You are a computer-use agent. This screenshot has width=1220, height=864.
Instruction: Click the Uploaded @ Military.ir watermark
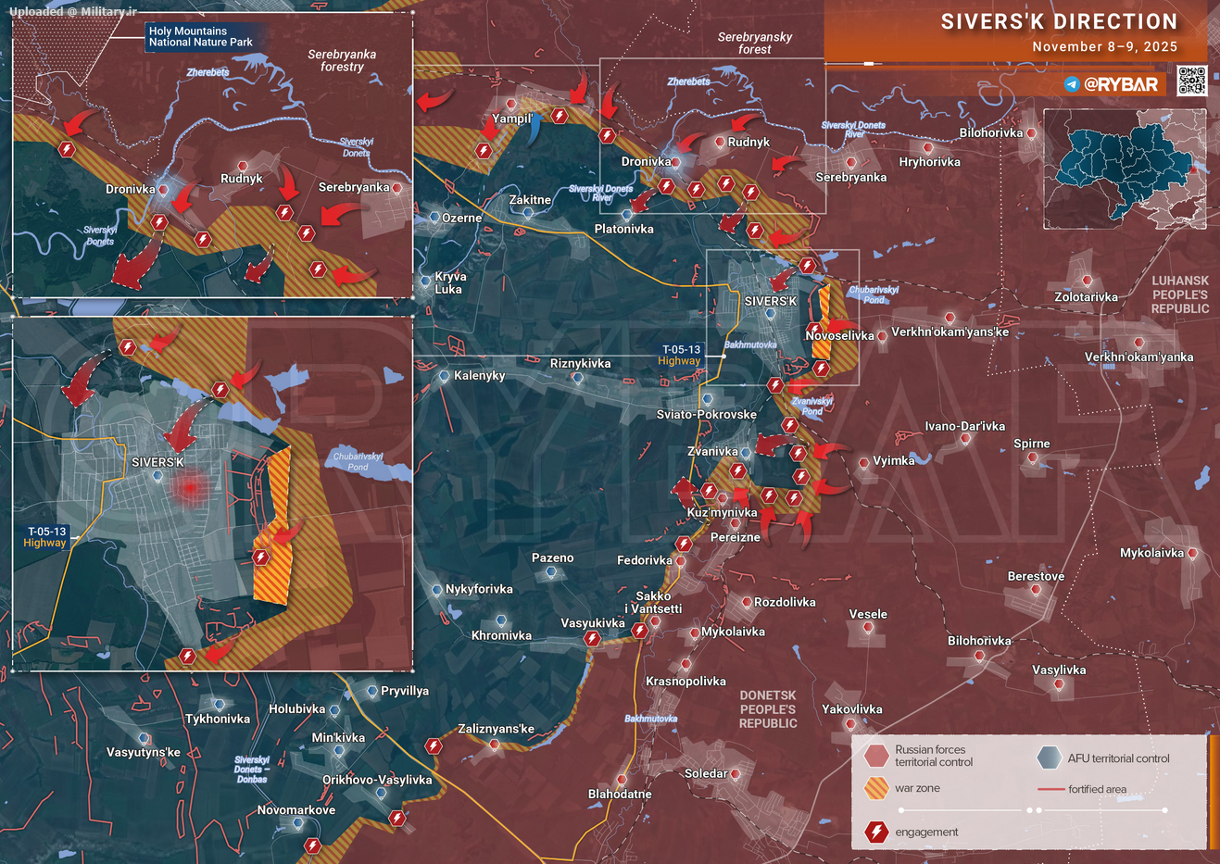[x=72, y=11]
